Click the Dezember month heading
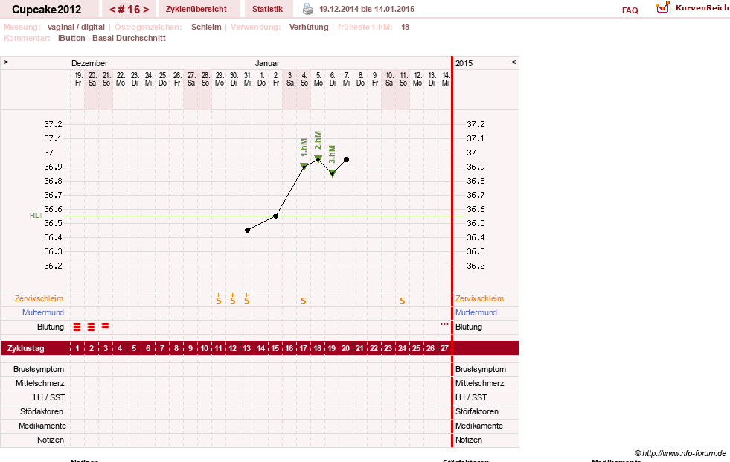 tap(89, 63)
